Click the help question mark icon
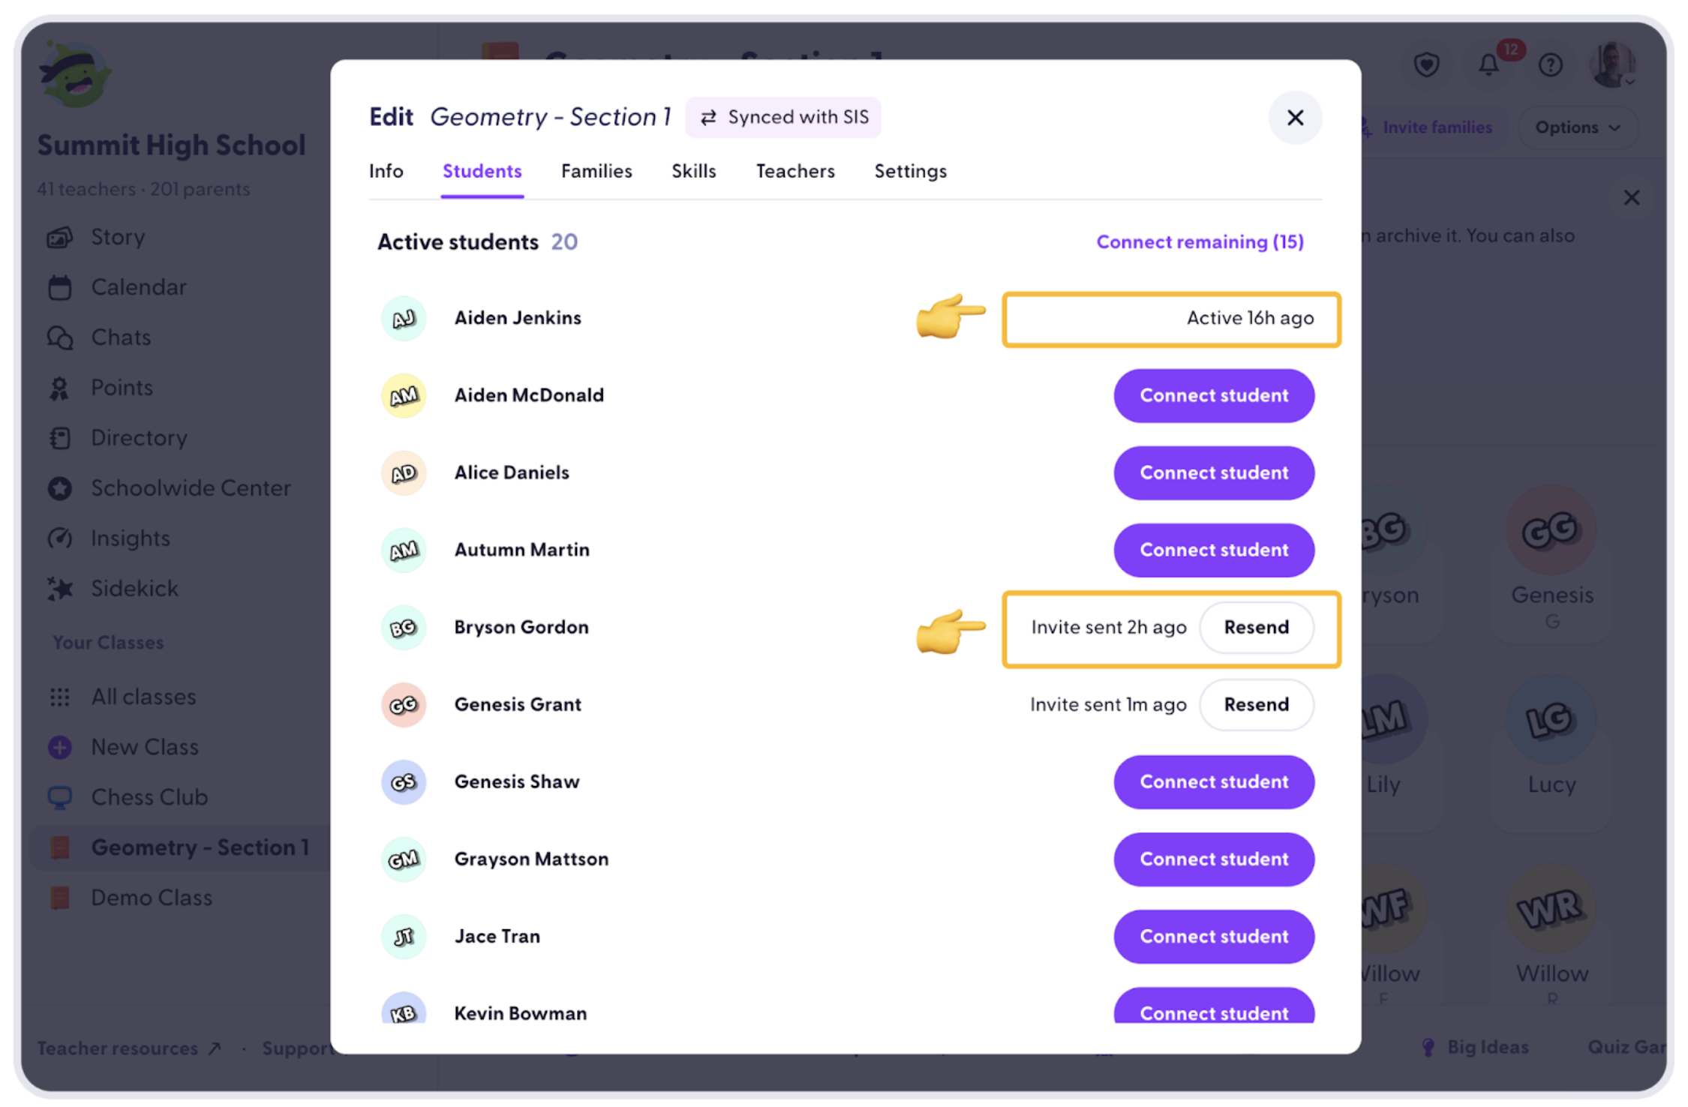1688x1107 pixels. click(x=1550, y=66)
